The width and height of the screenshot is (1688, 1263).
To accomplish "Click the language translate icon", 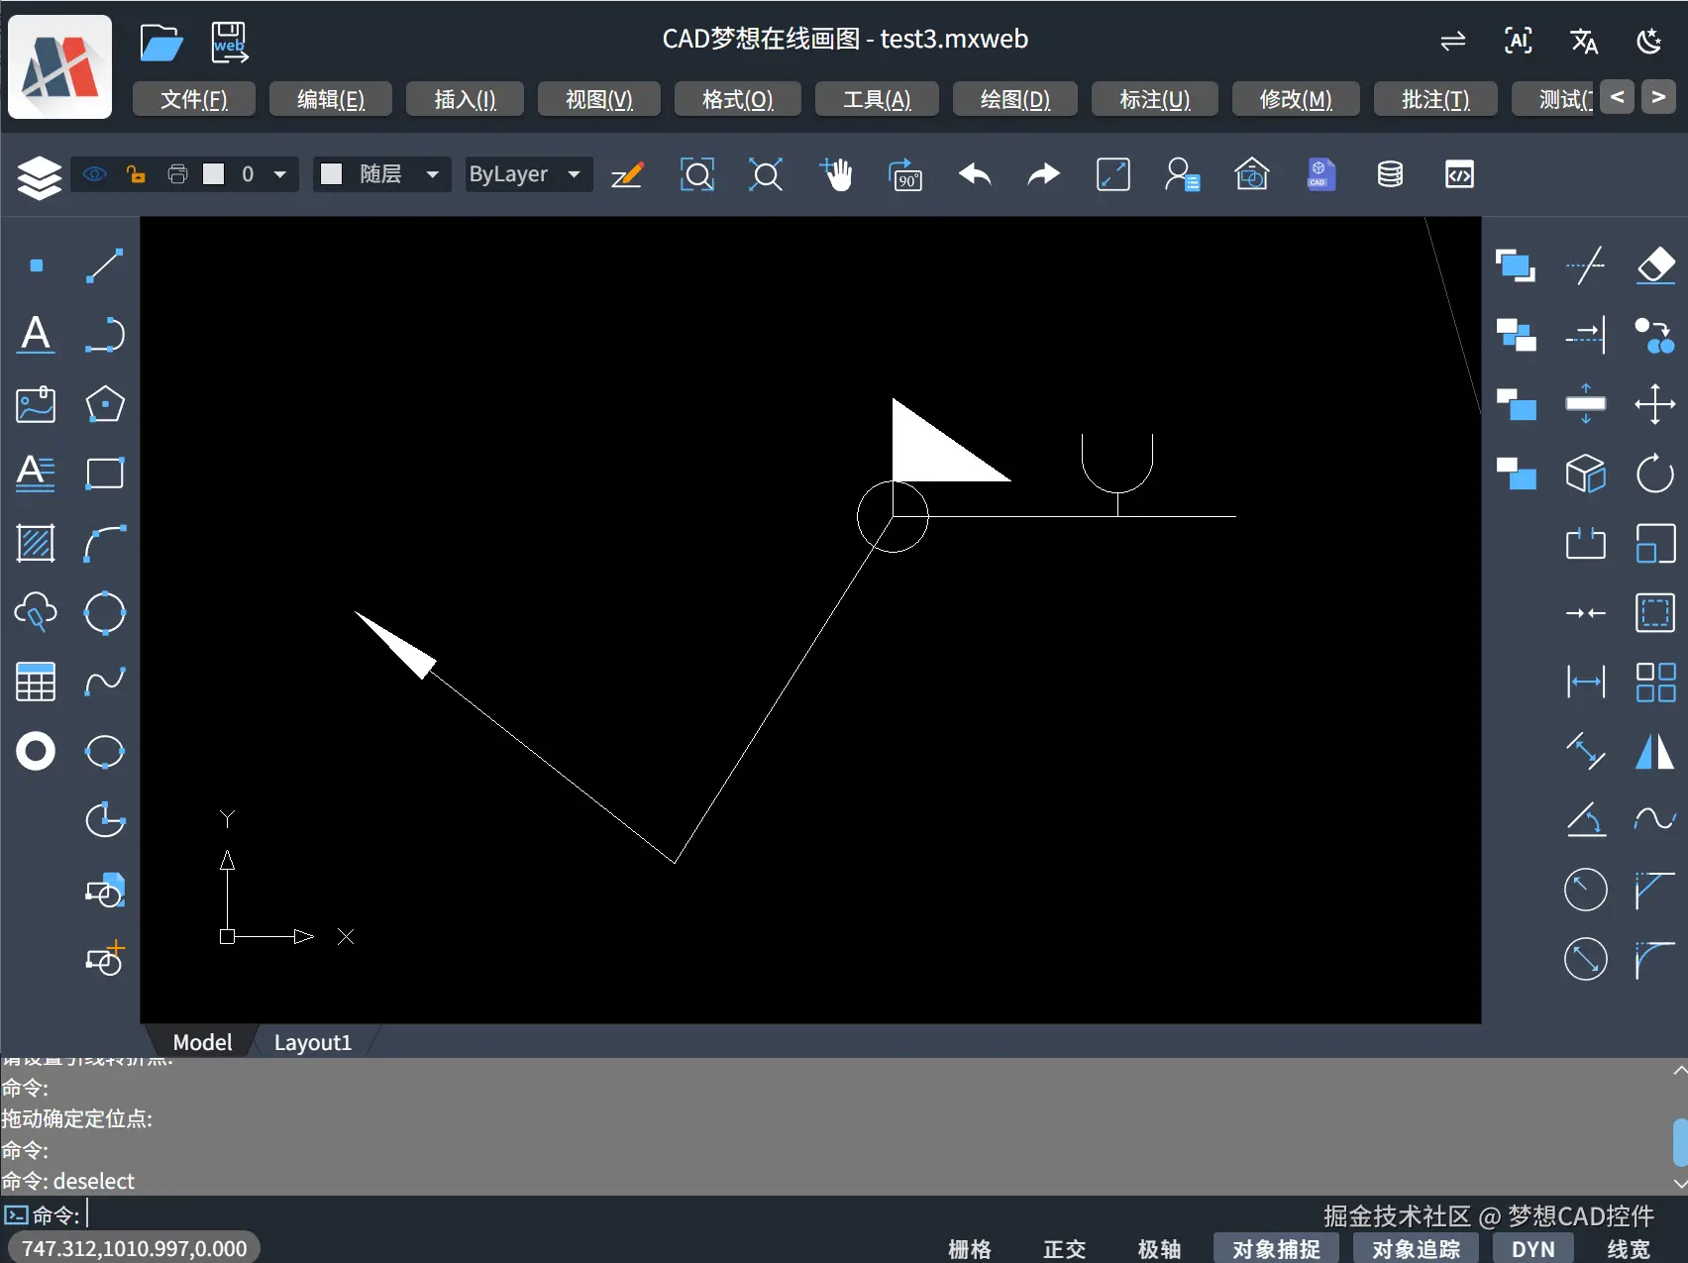I will tap(1584, 41).
